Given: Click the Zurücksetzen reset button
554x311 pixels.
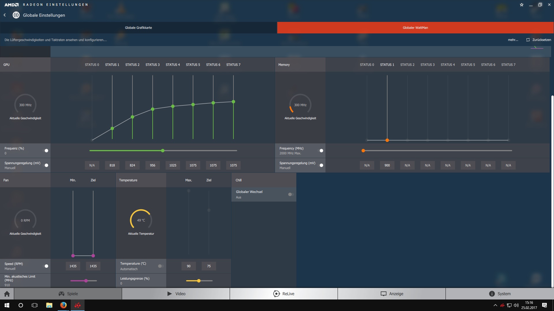Looking at the screenshot, I should pyautogui.click(x=538, y=40).
